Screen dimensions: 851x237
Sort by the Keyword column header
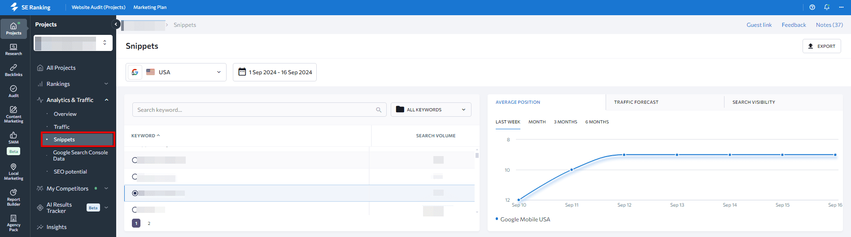(145, 135)
